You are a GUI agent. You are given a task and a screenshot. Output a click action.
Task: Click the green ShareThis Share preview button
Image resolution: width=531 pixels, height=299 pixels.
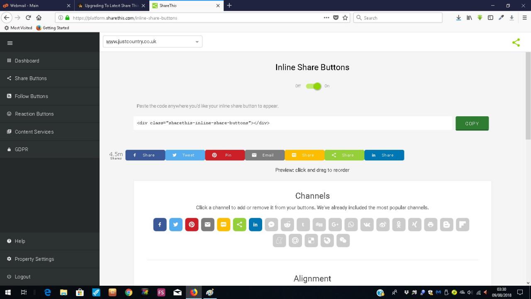344,155
